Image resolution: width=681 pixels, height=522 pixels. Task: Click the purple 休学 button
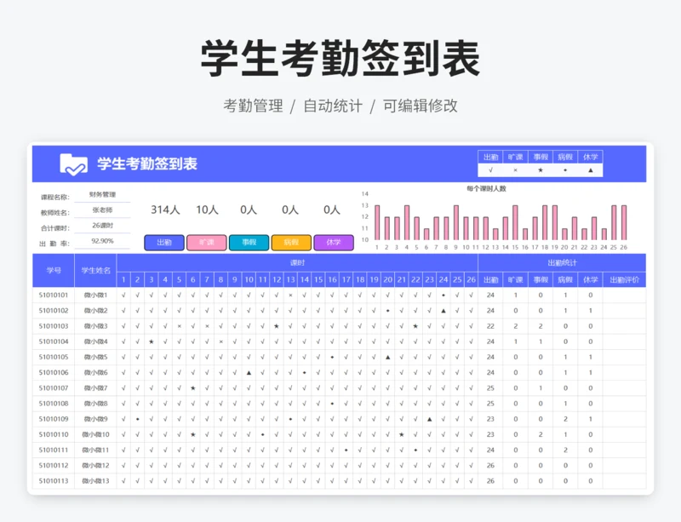334,243
